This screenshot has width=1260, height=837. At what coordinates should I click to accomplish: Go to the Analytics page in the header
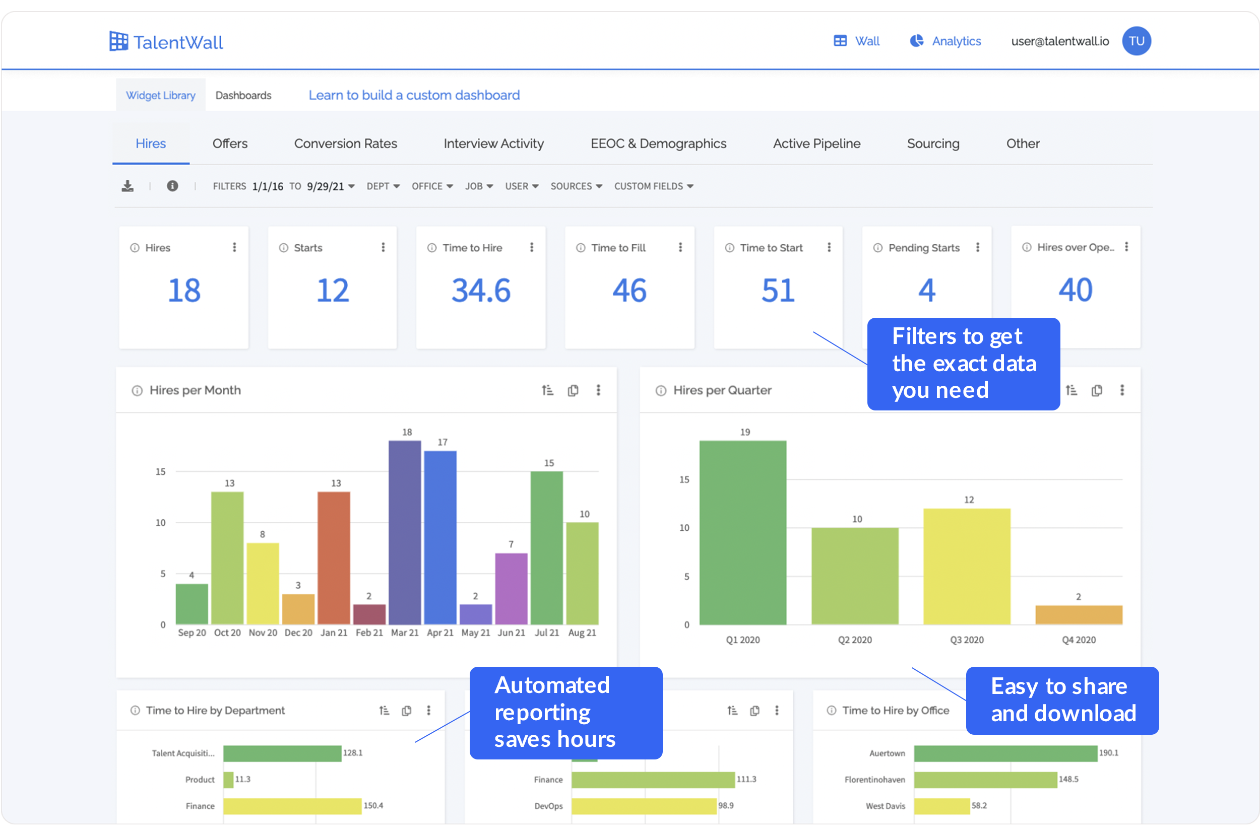pos(946,41)
